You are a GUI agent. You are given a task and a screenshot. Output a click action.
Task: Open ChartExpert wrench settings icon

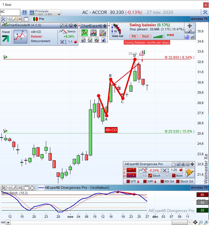click(x=83, y=40)
